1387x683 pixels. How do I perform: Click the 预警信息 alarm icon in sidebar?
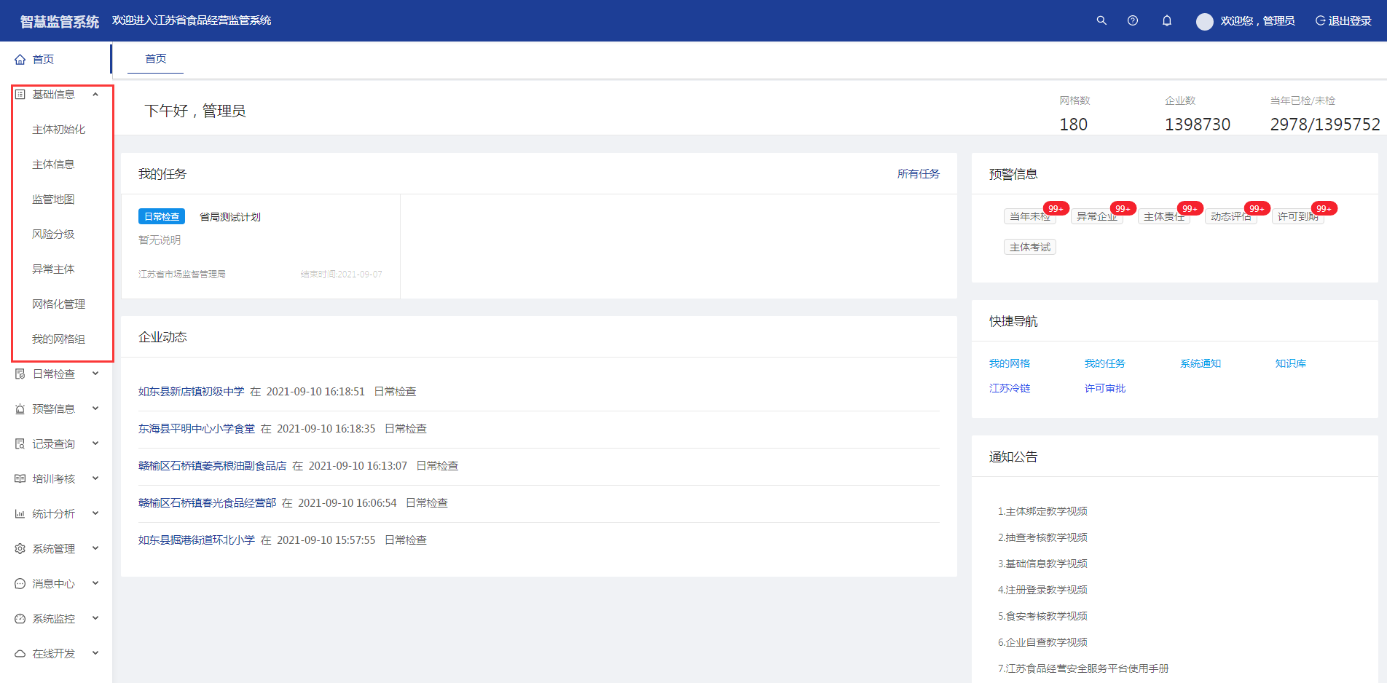[20, 409]
